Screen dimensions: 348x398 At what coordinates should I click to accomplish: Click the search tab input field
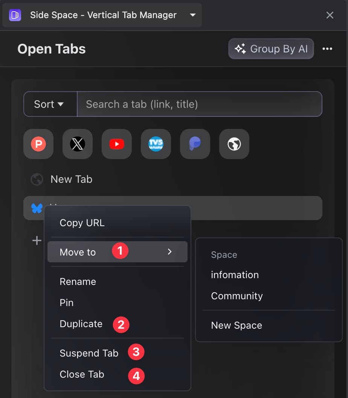coord(200,104)
